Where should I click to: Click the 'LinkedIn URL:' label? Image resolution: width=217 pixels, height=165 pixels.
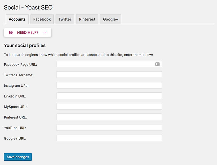coord(15,96)
